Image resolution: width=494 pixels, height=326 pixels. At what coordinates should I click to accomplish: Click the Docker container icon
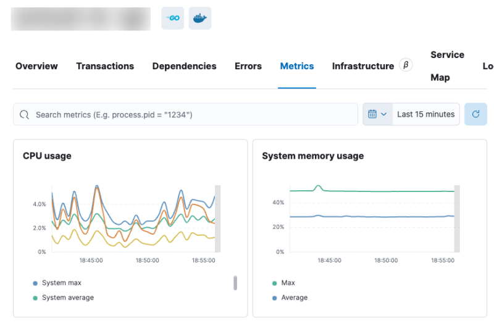[x=199, y=19]
